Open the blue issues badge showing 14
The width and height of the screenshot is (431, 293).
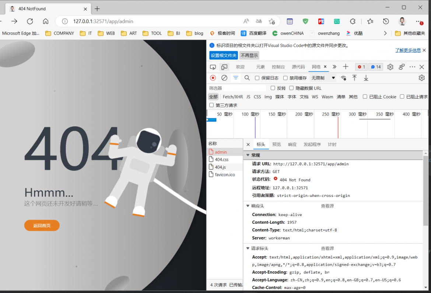(x=376, y=67)
